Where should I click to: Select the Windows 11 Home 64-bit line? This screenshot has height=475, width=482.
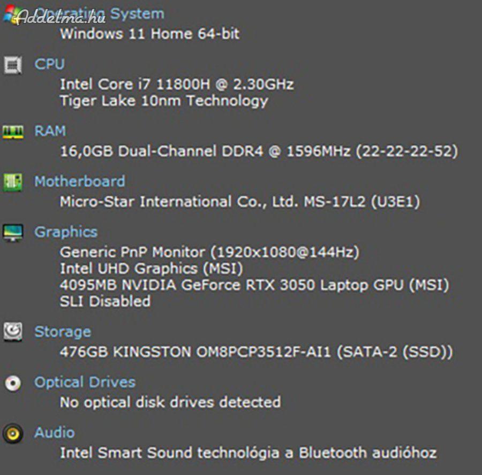tap(150, 34)
